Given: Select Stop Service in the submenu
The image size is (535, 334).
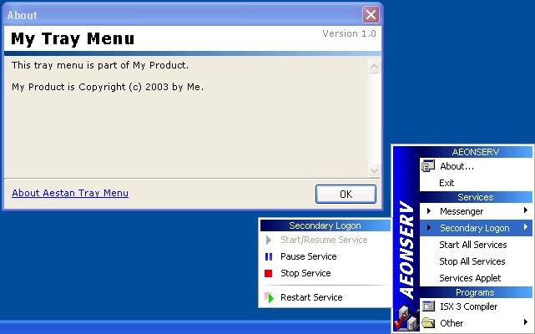Looking at the screenshot, I should tap(326, 273).
